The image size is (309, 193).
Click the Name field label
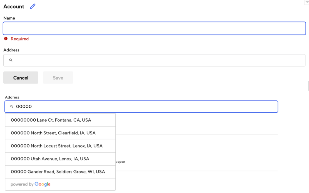coord(9,18)
